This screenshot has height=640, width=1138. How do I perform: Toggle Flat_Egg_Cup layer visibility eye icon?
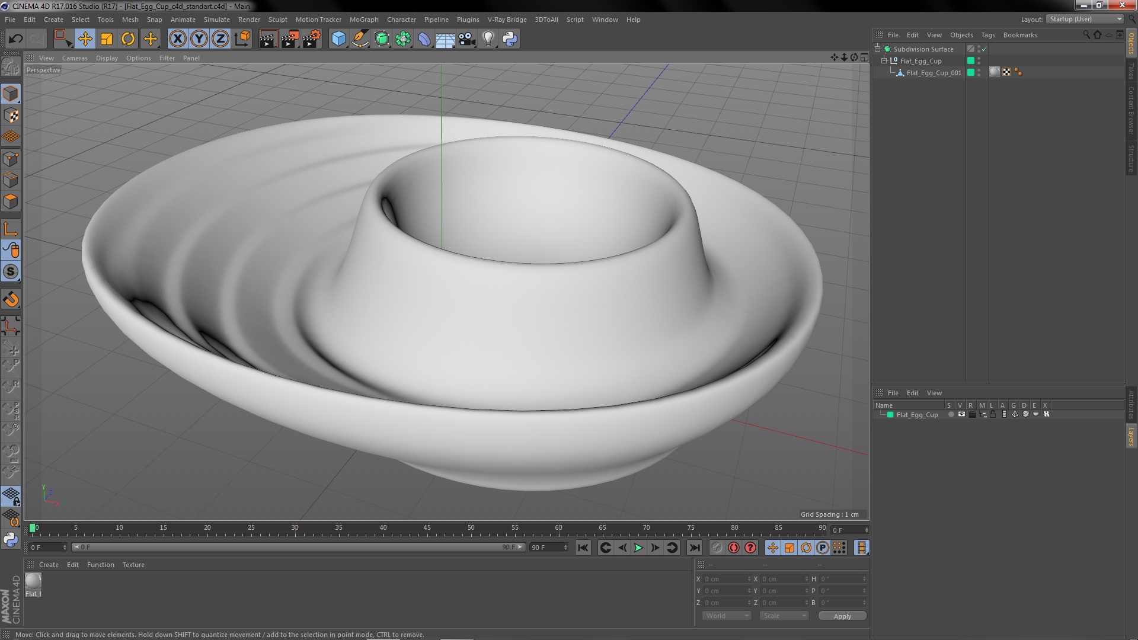coord(961,415)
